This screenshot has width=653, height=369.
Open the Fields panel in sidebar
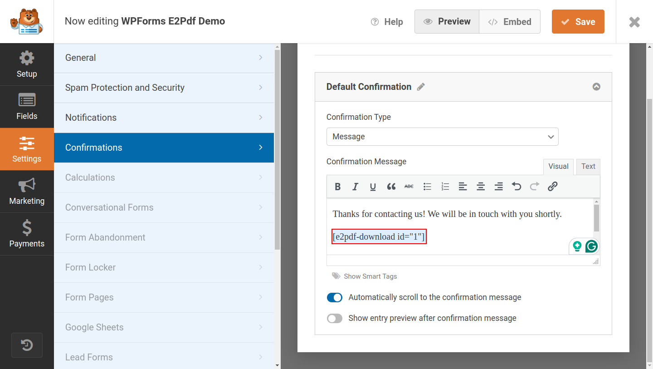pos(27,107)
